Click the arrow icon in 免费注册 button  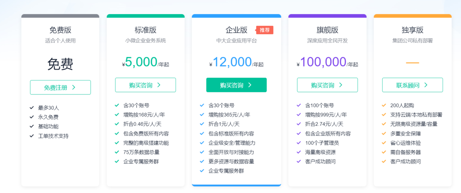[x=73, y=87]
